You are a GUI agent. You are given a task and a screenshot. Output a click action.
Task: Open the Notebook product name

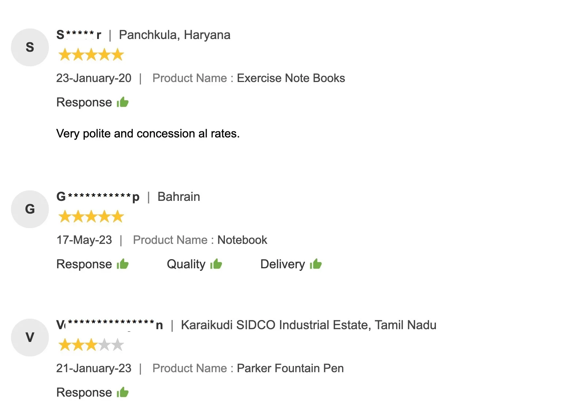pyautogui.click(x=242, y=240)
